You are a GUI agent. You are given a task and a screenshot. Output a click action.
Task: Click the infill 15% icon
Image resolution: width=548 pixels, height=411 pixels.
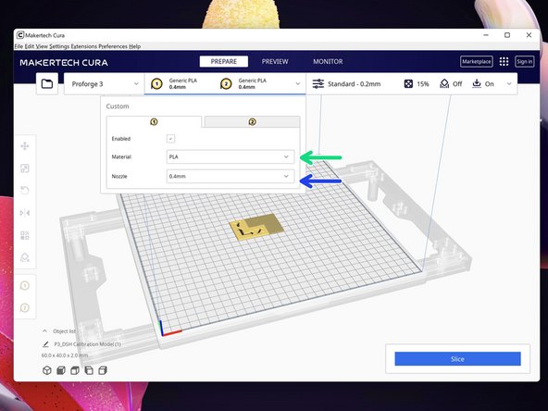(408, 84)
